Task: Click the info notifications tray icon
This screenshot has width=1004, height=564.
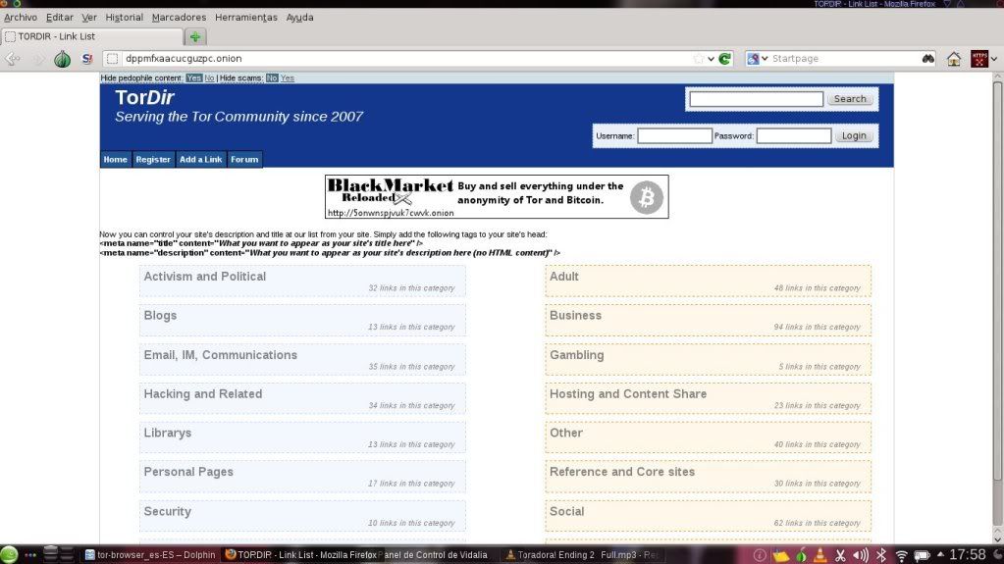Action: [x=760, y=556]
